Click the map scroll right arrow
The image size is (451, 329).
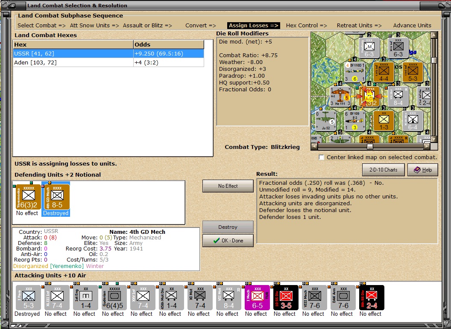pos(427,146)
